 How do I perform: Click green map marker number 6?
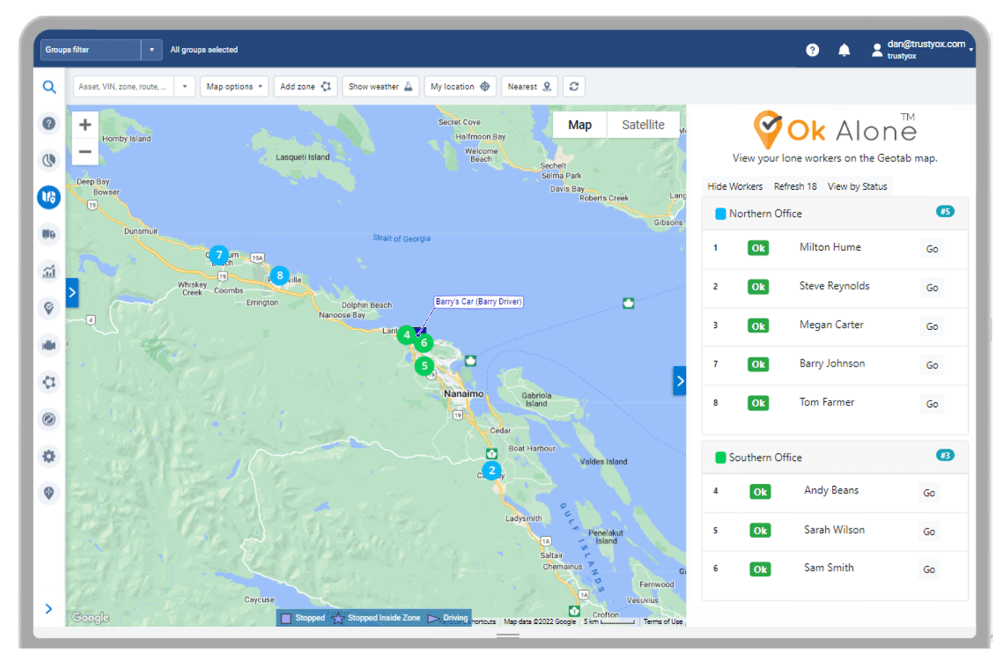[x=424, y=343]
